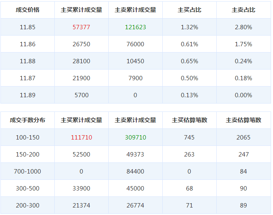
Task: Select the price cell 11.87
Action: pyautogui.click(x=28, y=78)
